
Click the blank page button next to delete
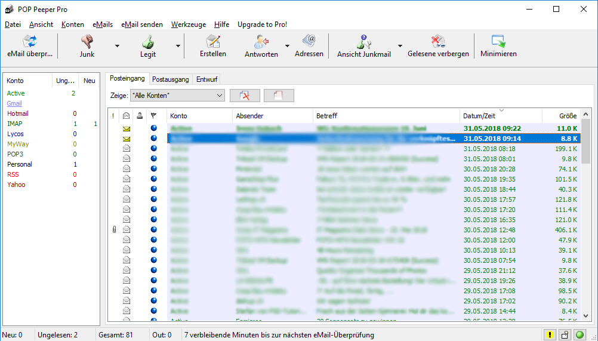click(279, 96)
